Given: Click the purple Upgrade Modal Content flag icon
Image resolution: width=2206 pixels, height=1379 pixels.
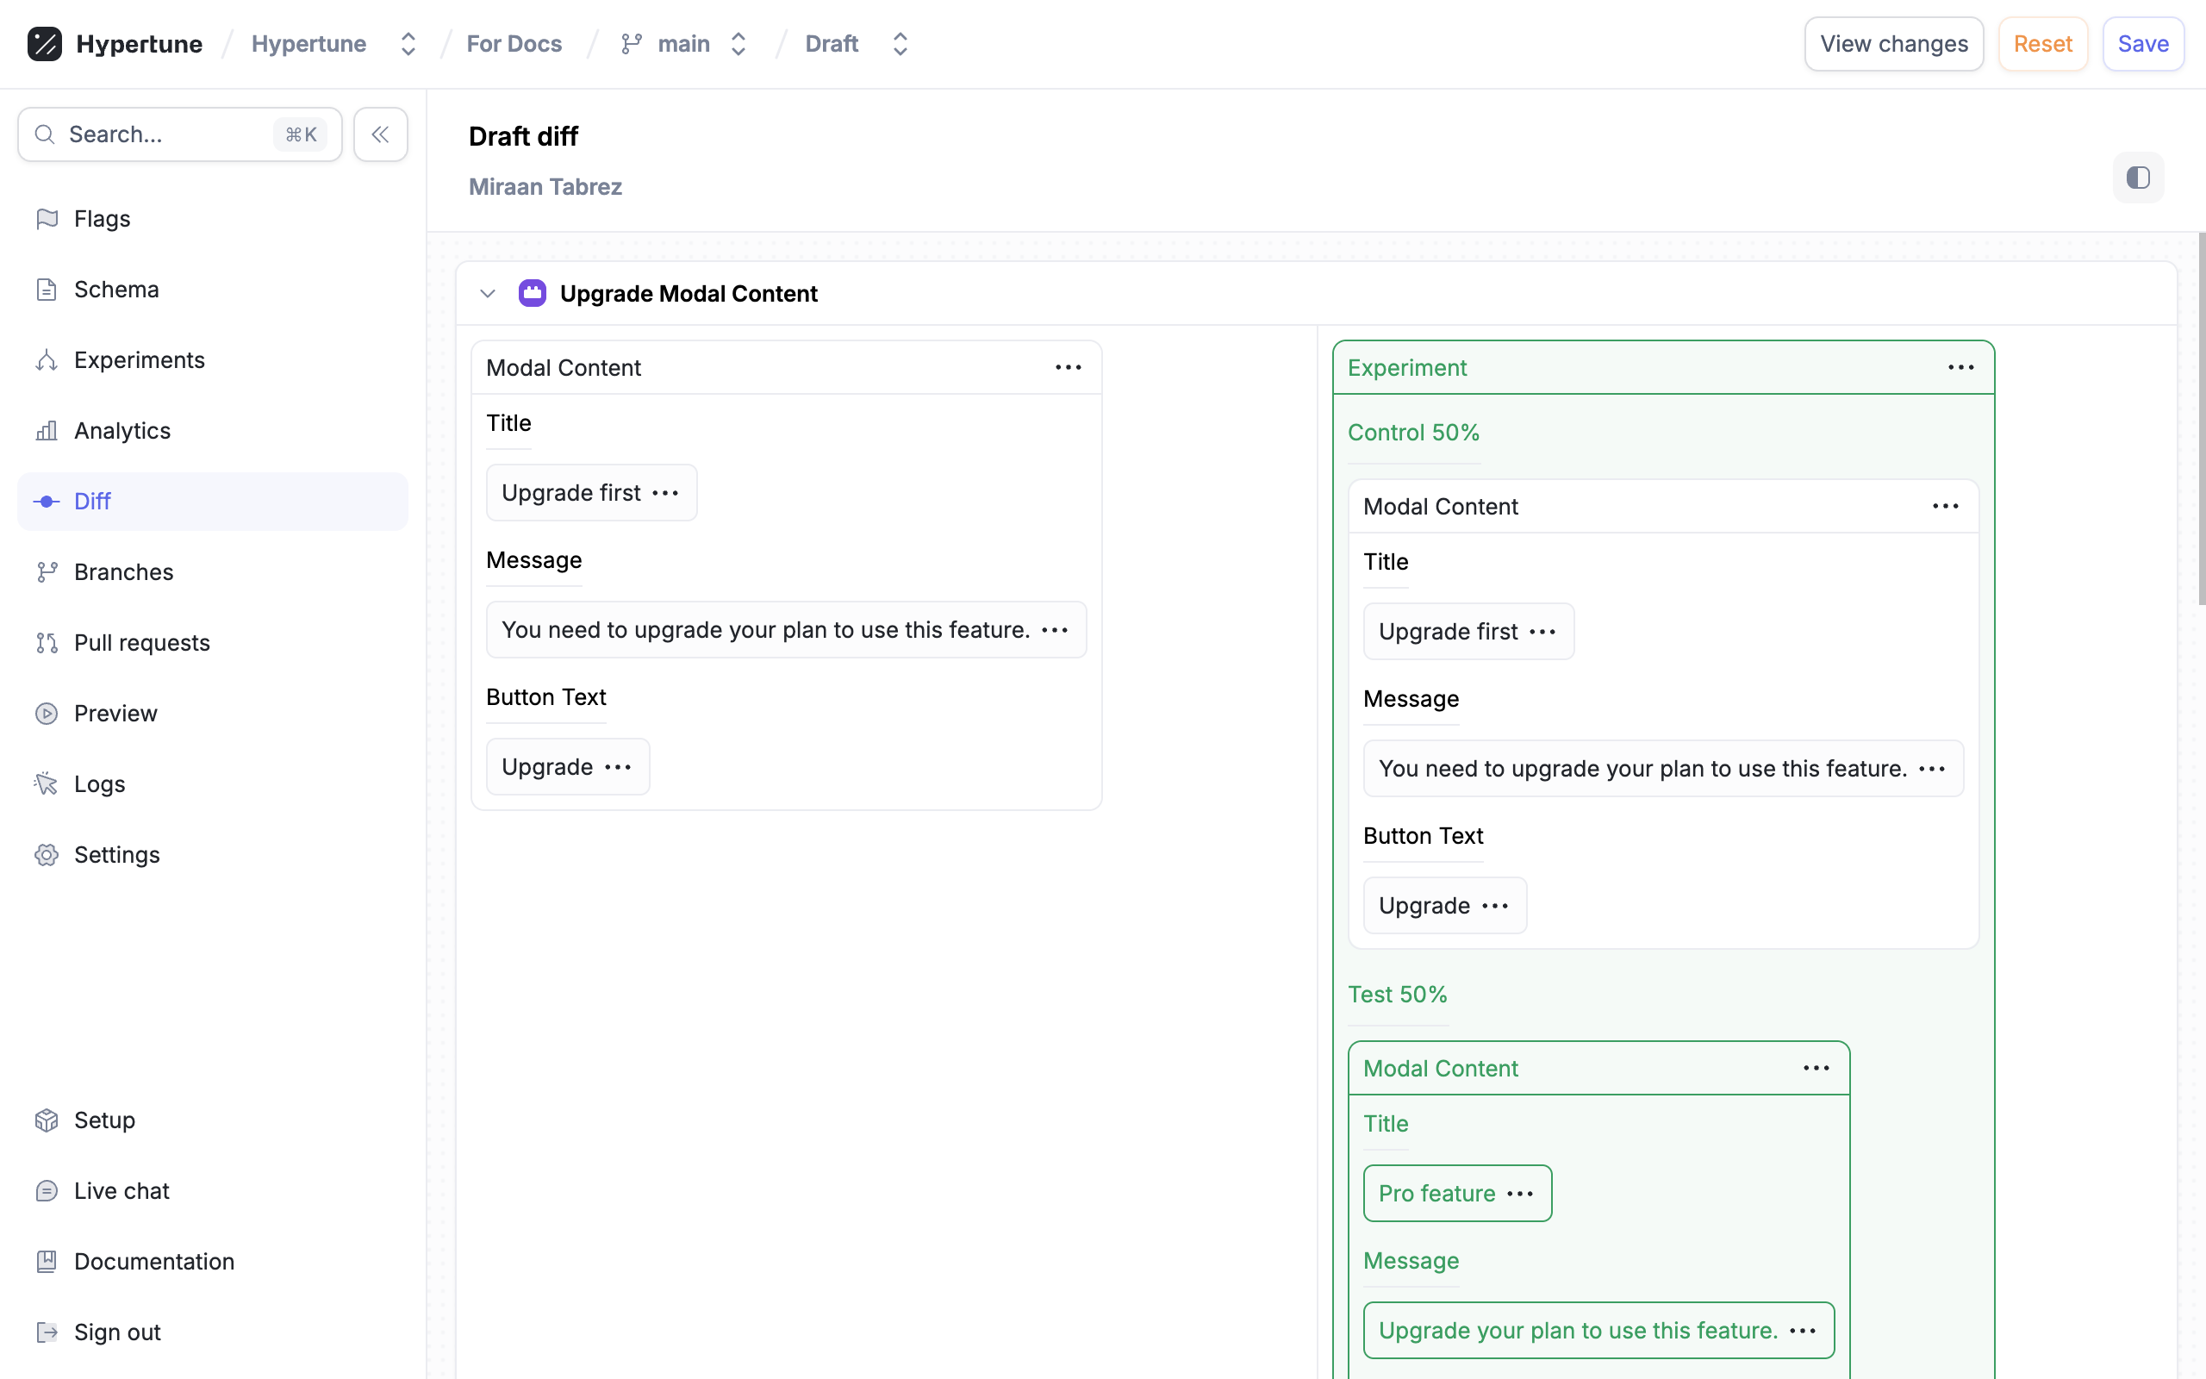Looking at the screenshot, I should coord(533,294).
